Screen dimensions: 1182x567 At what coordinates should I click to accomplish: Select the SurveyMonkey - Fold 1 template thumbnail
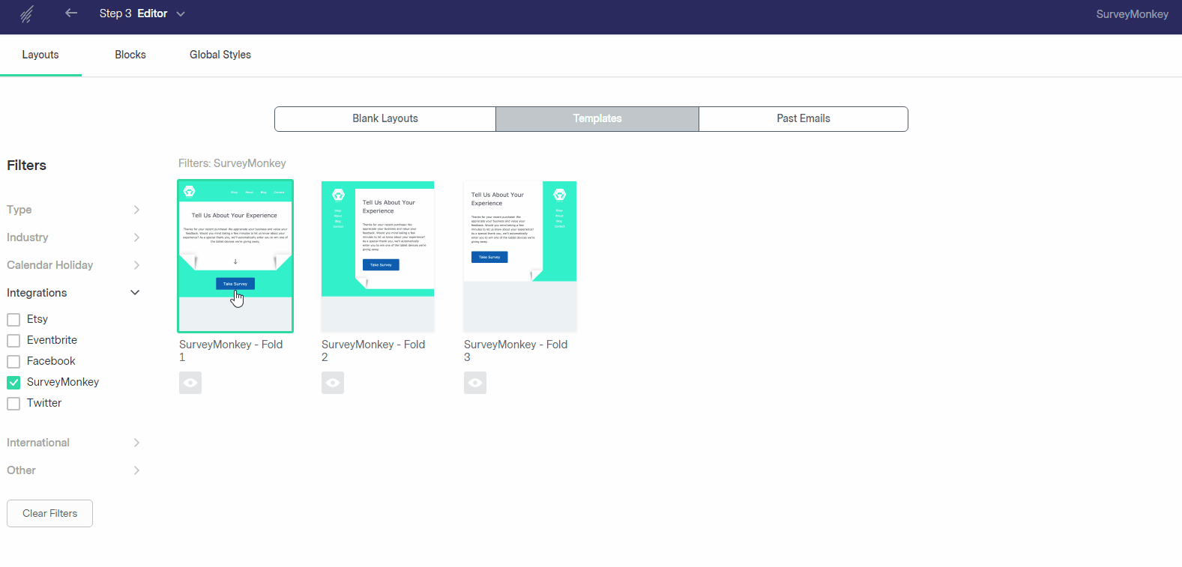tap(235, 256)
